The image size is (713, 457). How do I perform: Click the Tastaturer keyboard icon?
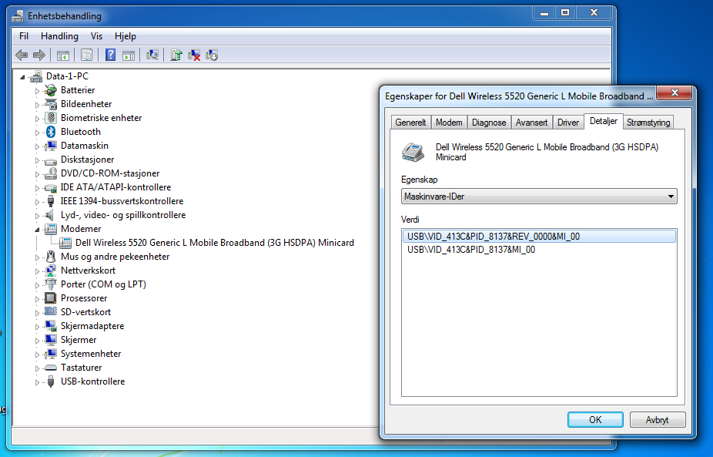coord(51,368)
